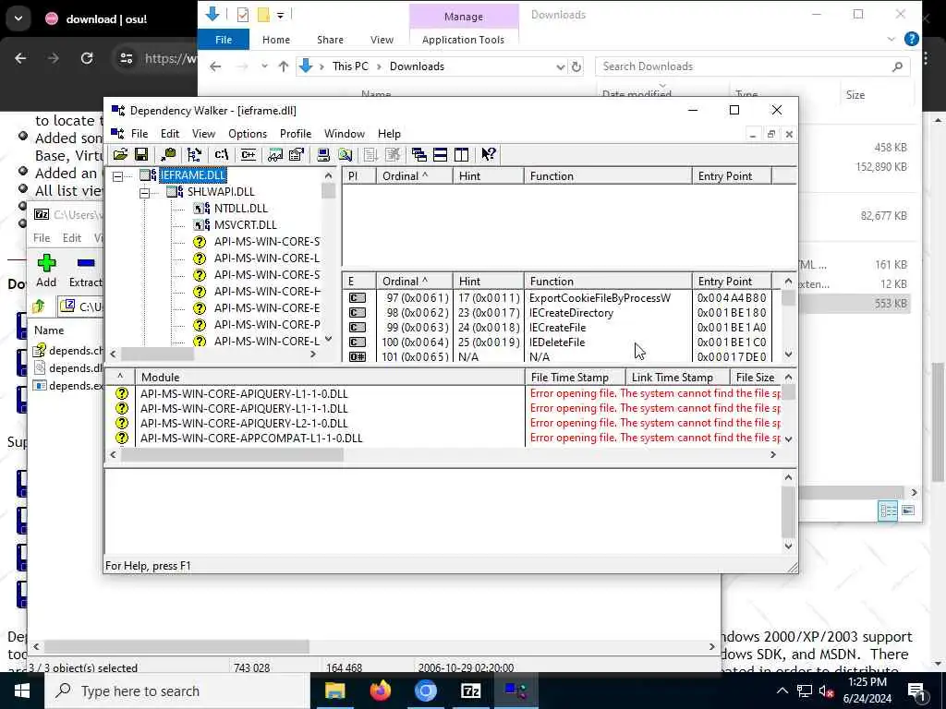This screenshot has height=709, width=946.
Task: Toggle Undecorate C++ Functions toolbar icon
Action: [248, 155]
